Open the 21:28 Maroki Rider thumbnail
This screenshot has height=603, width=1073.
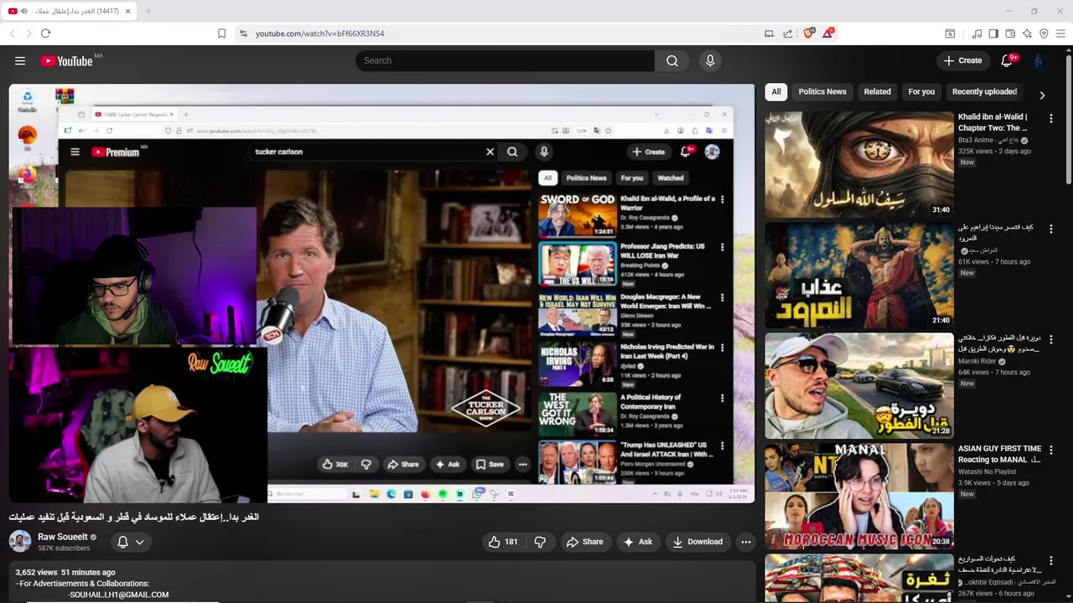(859, 385)
